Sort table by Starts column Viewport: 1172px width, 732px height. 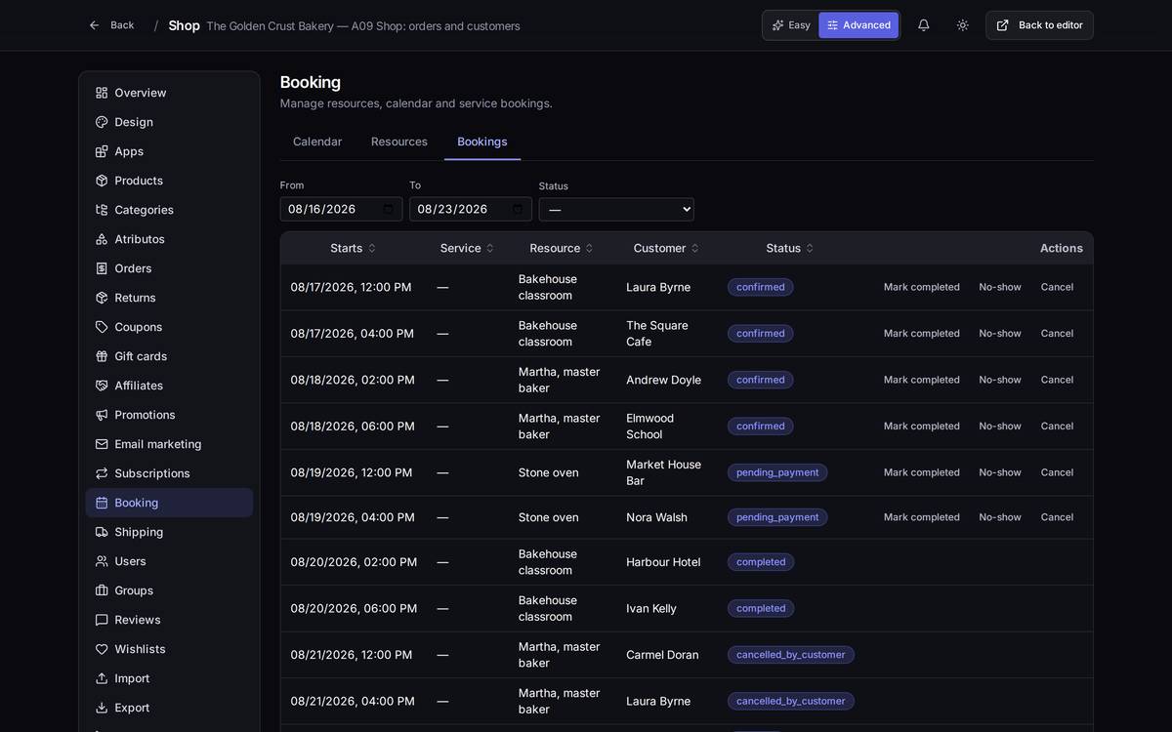click(353, 248)
